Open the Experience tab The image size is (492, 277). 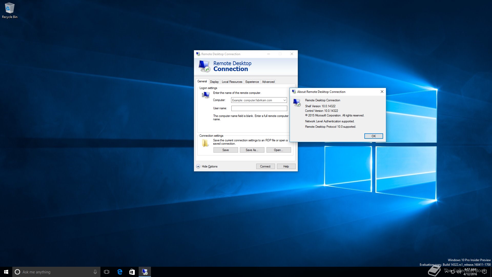point(252,82)
